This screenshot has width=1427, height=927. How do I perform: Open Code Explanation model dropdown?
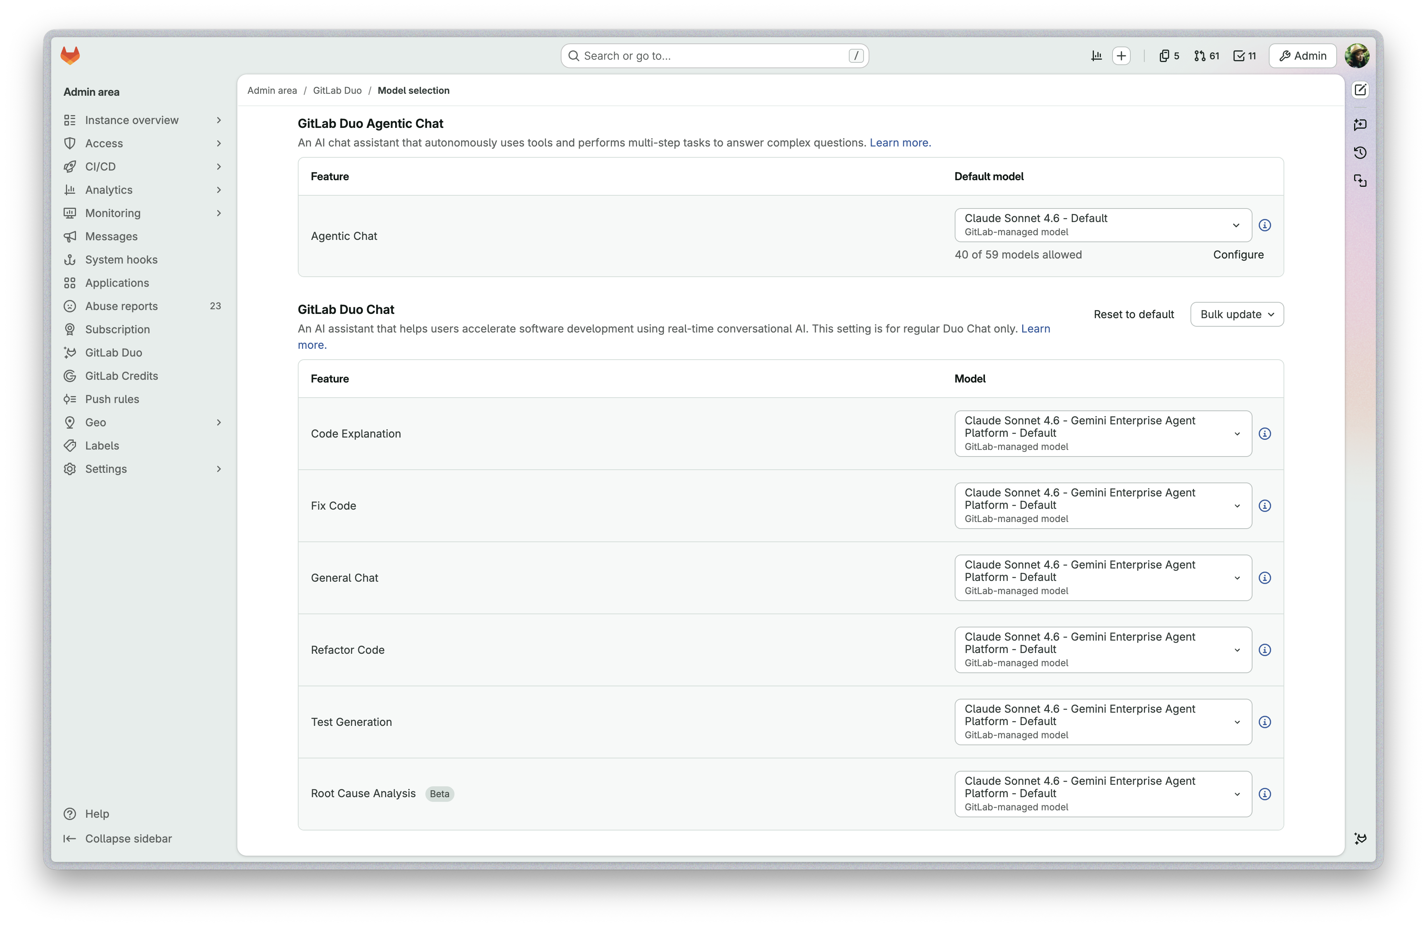[x=1102, y=434]
